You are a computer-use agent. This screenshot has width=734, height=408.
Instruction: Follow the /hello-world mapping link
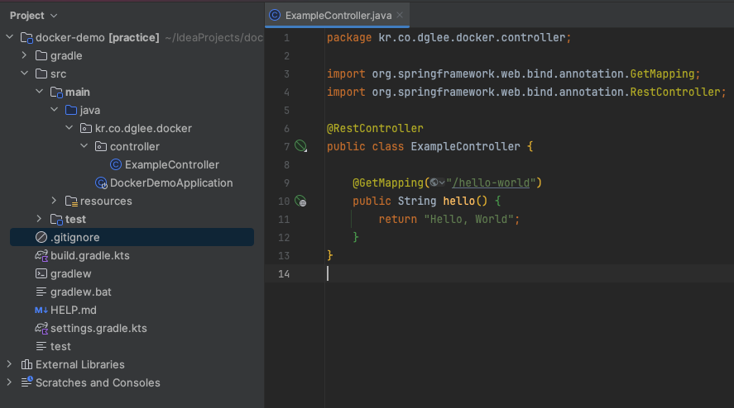(491, 183)
